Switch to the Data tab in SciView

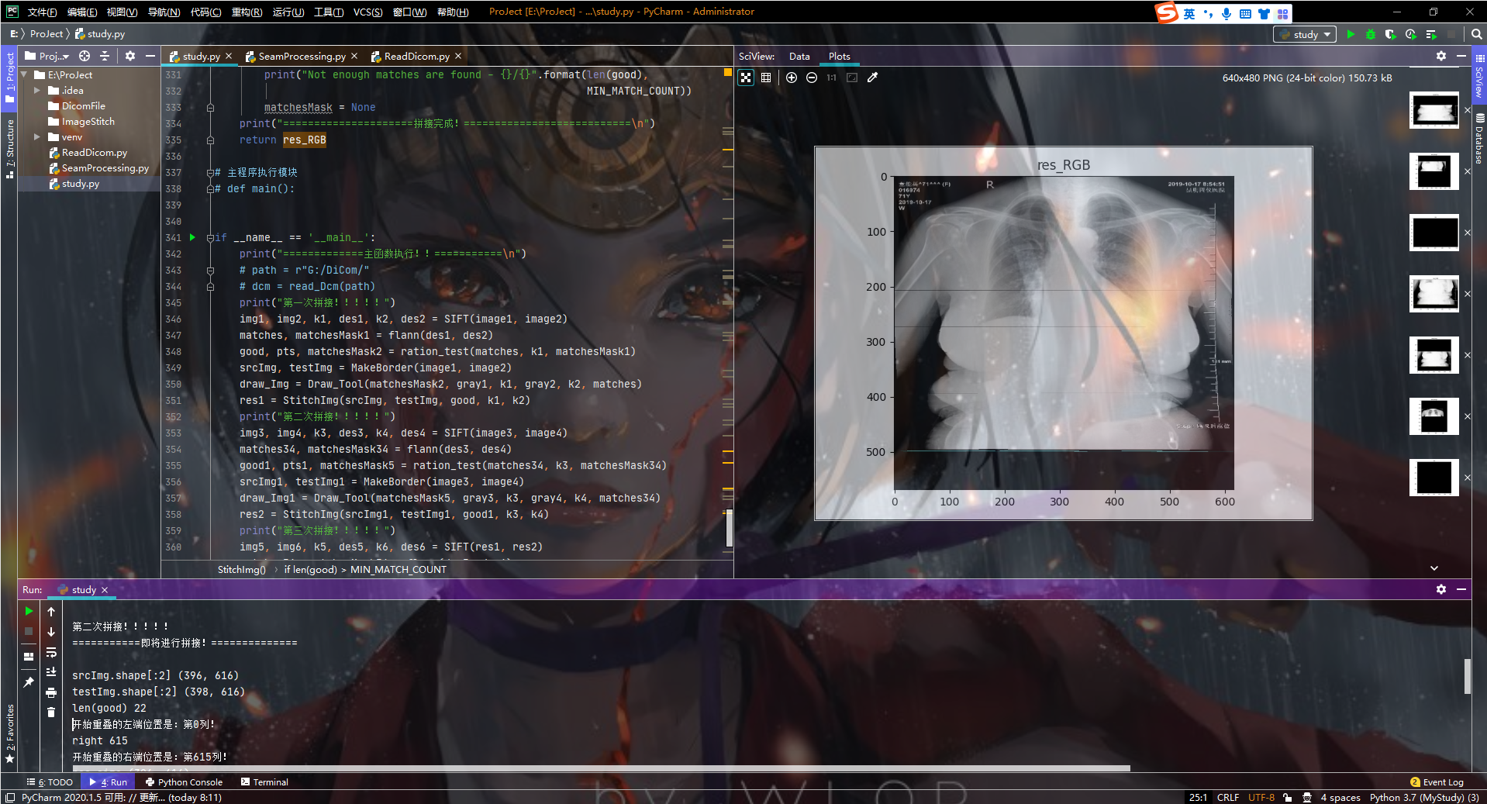tap(799, 56)
